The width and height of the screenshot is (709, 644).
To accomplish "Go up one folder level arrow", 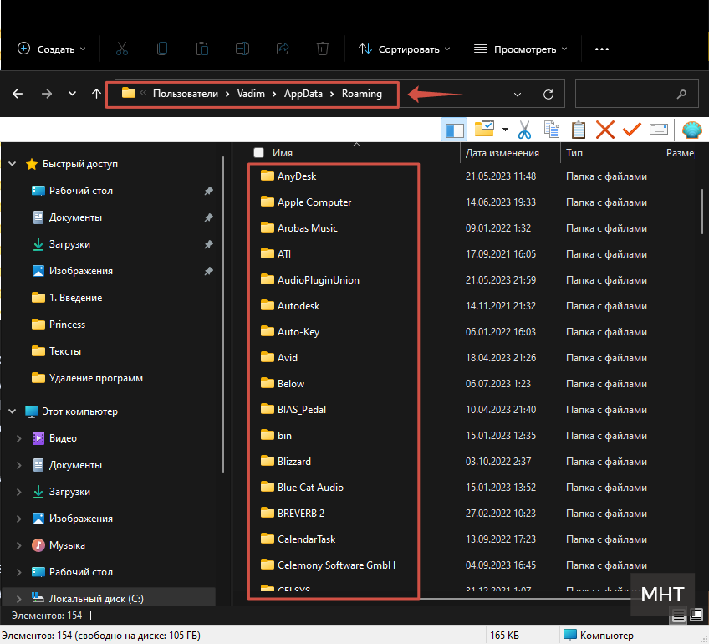I will tap(96, 94).
